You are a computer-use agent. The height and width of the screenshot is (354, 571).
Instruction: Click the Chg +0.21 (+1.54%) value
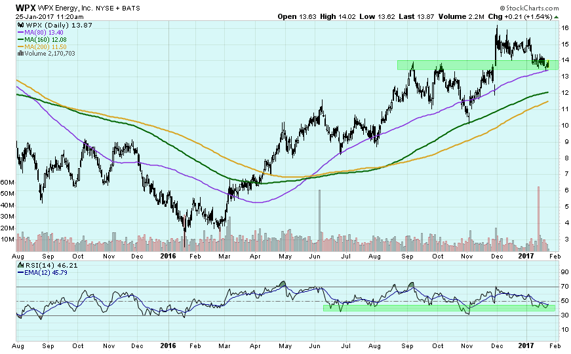tap(521, 17)
